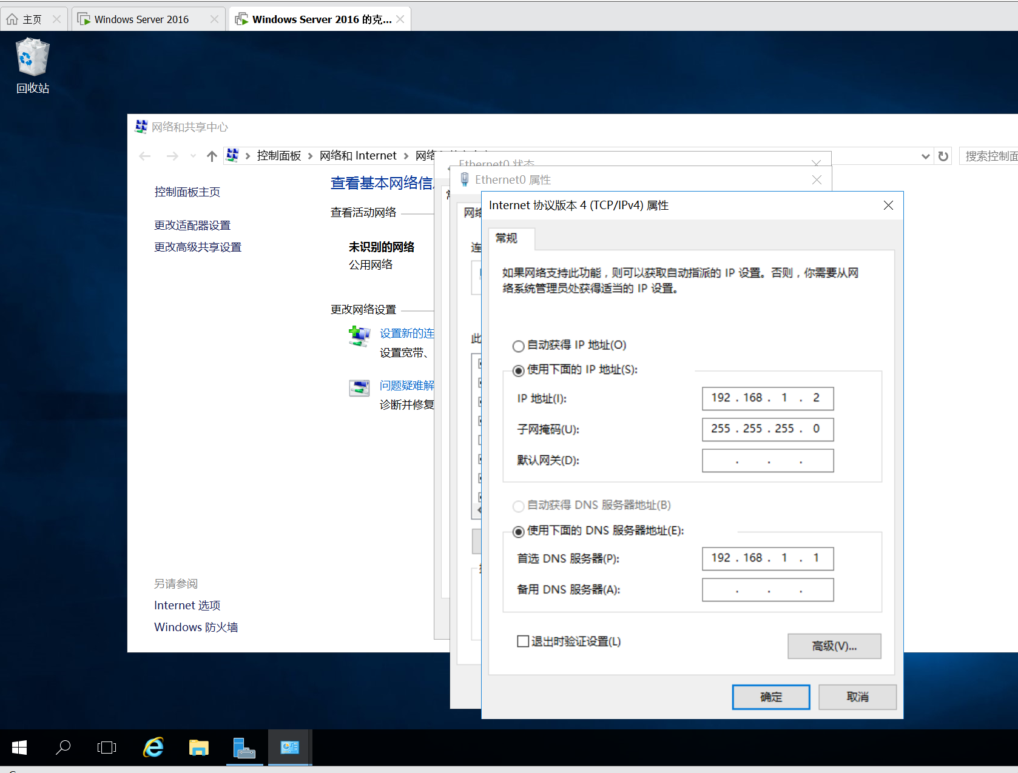Open 更改高级共享设置 link

pos(198,247)
